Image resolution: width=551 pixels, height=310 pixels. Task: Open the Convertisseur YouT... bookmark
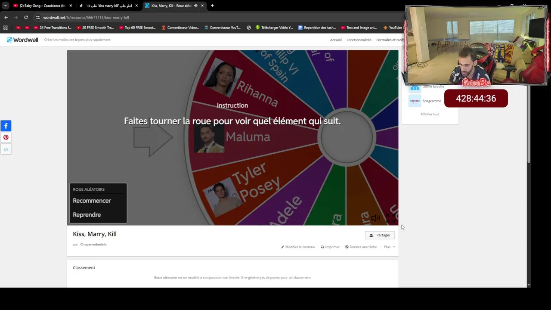pos(223,28)
